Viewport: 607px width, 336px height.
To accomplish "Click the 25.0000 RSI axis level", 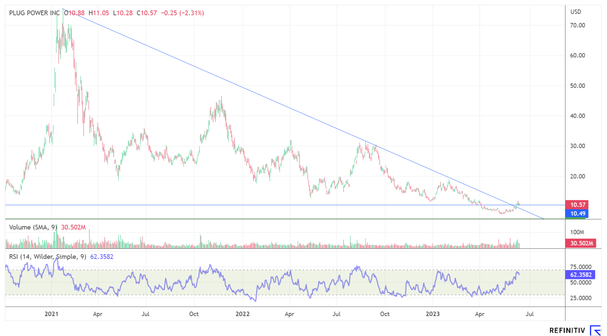I will pos(581,298).
